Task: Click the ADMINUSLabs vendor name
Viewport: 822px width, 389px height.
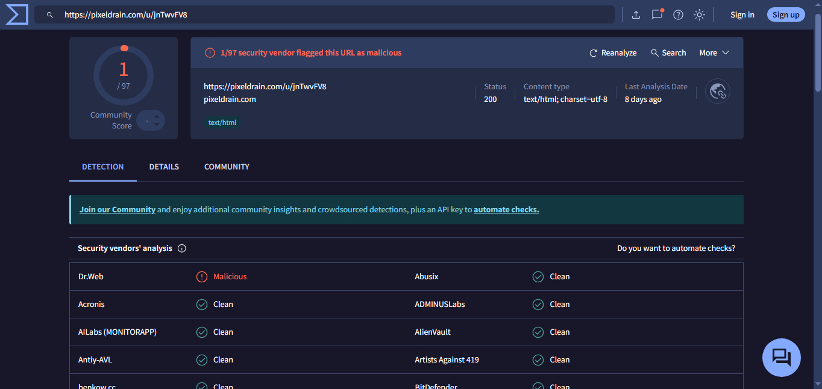Action: (x=440, y=305)
